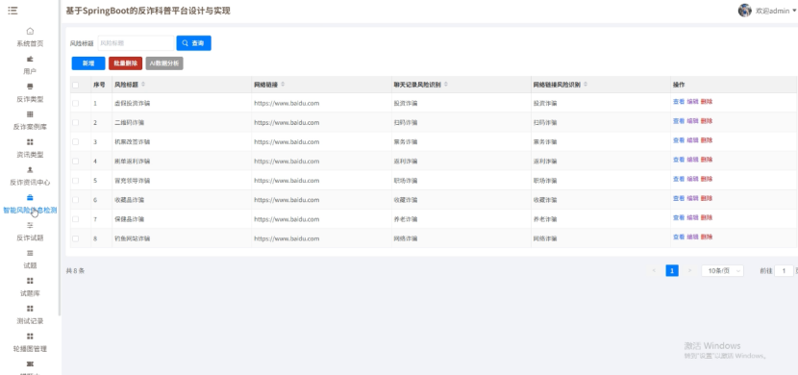This screenshot has width=798, height=375.
Task: Click the 试题 list icon
Action: pyautogui.click(x=30, y=253)
